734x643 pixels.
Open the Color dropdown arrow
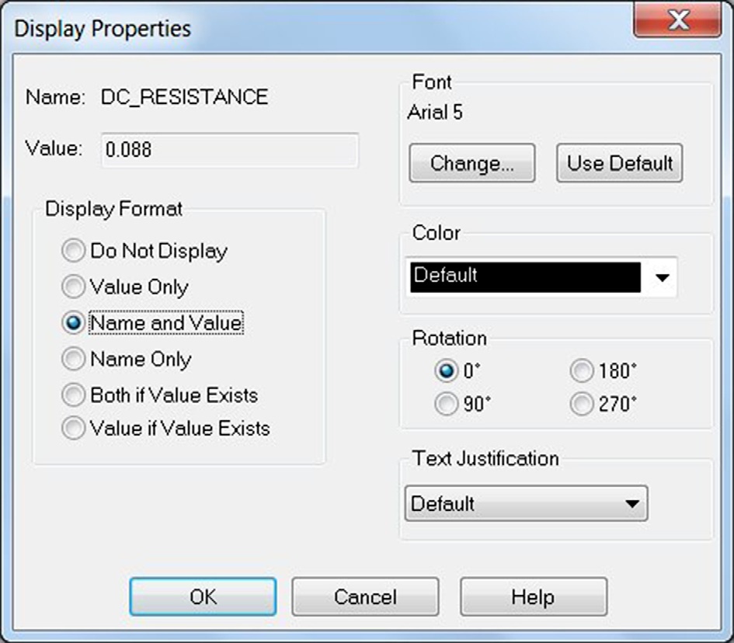pyautogui.click(x=661, y=277)
